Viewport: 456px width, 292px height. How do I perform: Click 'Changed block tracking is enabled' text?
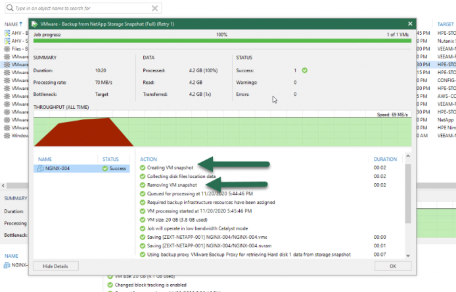click(x=150, y=285)
